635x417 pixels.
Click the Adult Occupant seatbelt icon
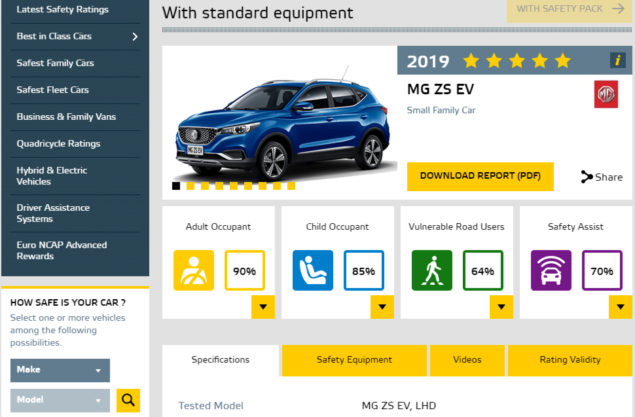[x=194, y=270]
